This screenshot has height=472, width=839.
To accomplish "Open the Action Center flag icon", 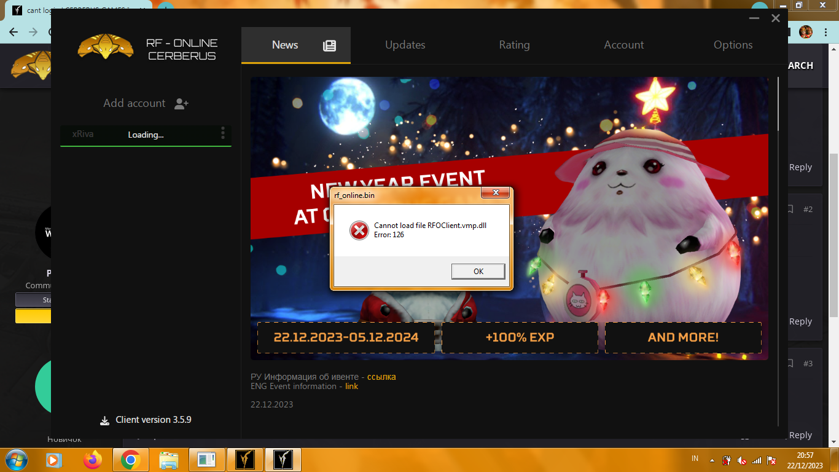I will [771, 460].
